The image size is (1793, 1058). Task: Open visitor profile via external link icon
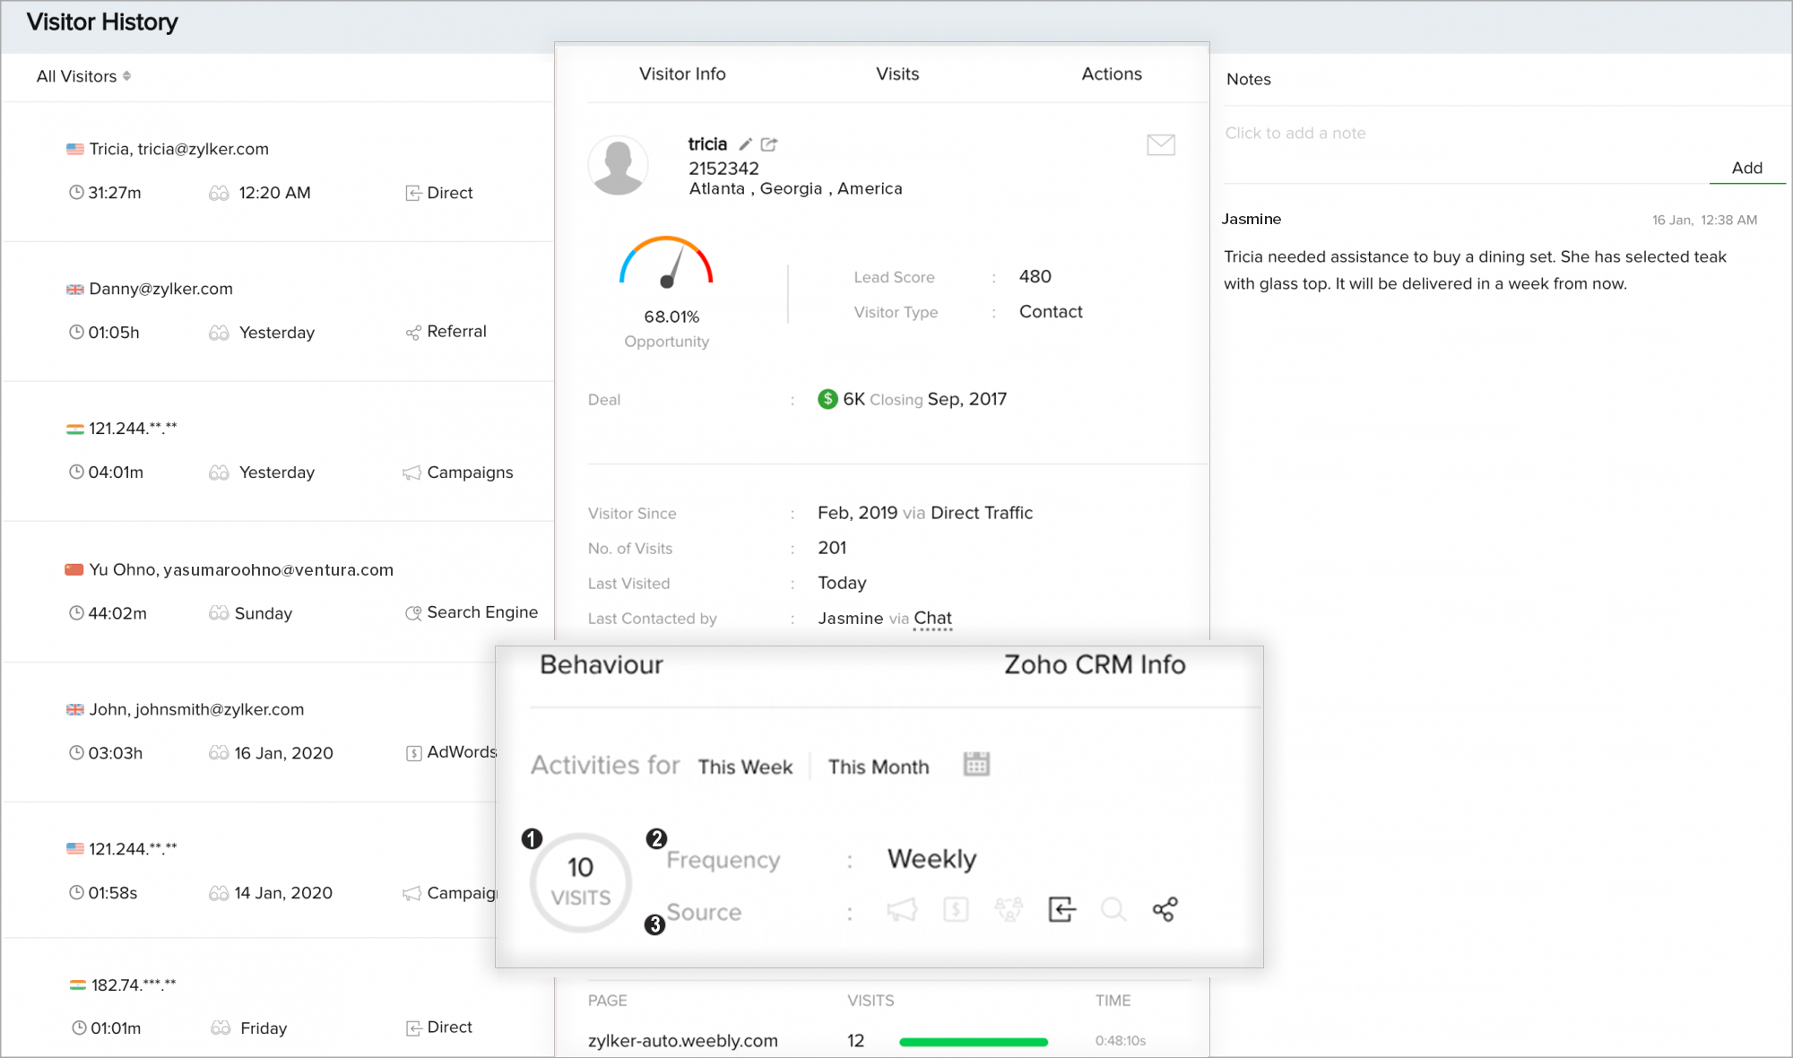coord(769,144)
